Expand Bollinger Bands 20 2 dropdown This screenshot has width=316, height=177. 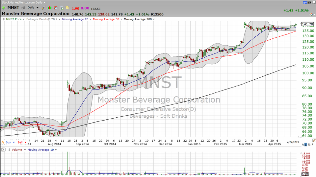pos(60,19)
